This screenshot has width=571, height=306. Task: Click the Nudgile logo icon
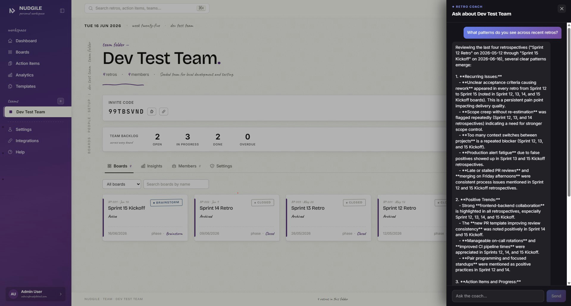(12, 11)
